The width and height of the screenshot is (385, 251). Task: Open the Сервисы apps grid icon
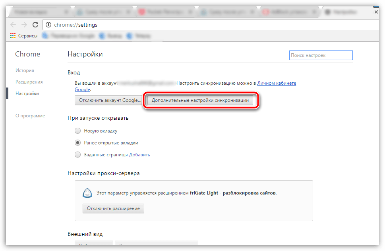point(13,36)
